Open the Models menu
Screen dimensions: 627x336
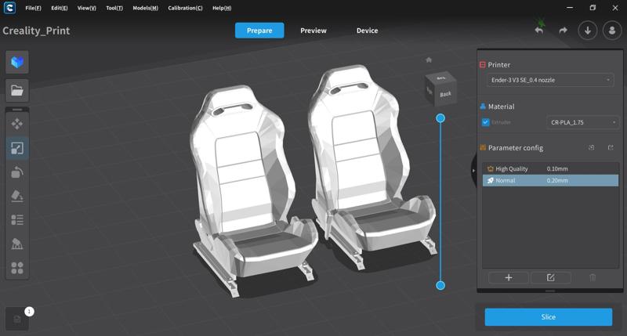(146, 8)
